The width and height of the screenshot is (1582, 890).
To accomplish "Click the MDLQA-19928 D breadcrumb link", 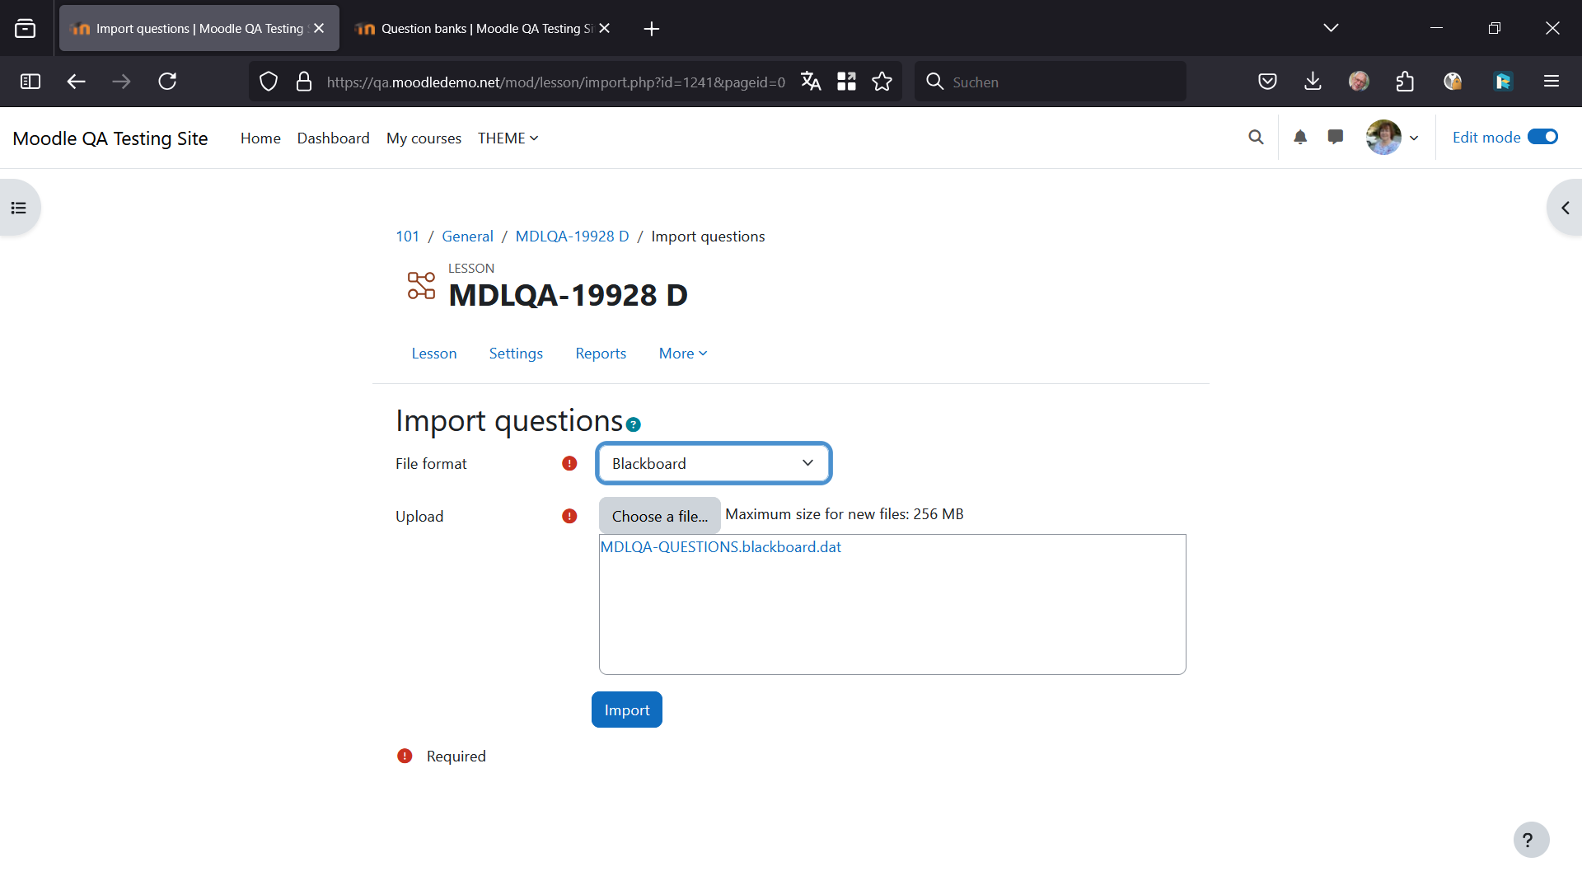I will tap(572, 237).
